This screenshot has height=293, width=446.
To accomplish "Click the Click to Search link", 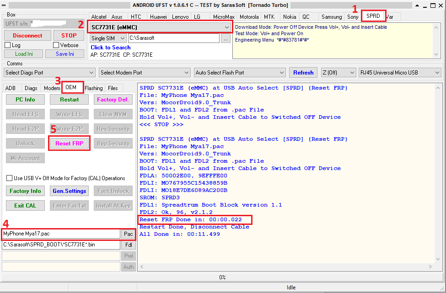I will tap(111, 48).
